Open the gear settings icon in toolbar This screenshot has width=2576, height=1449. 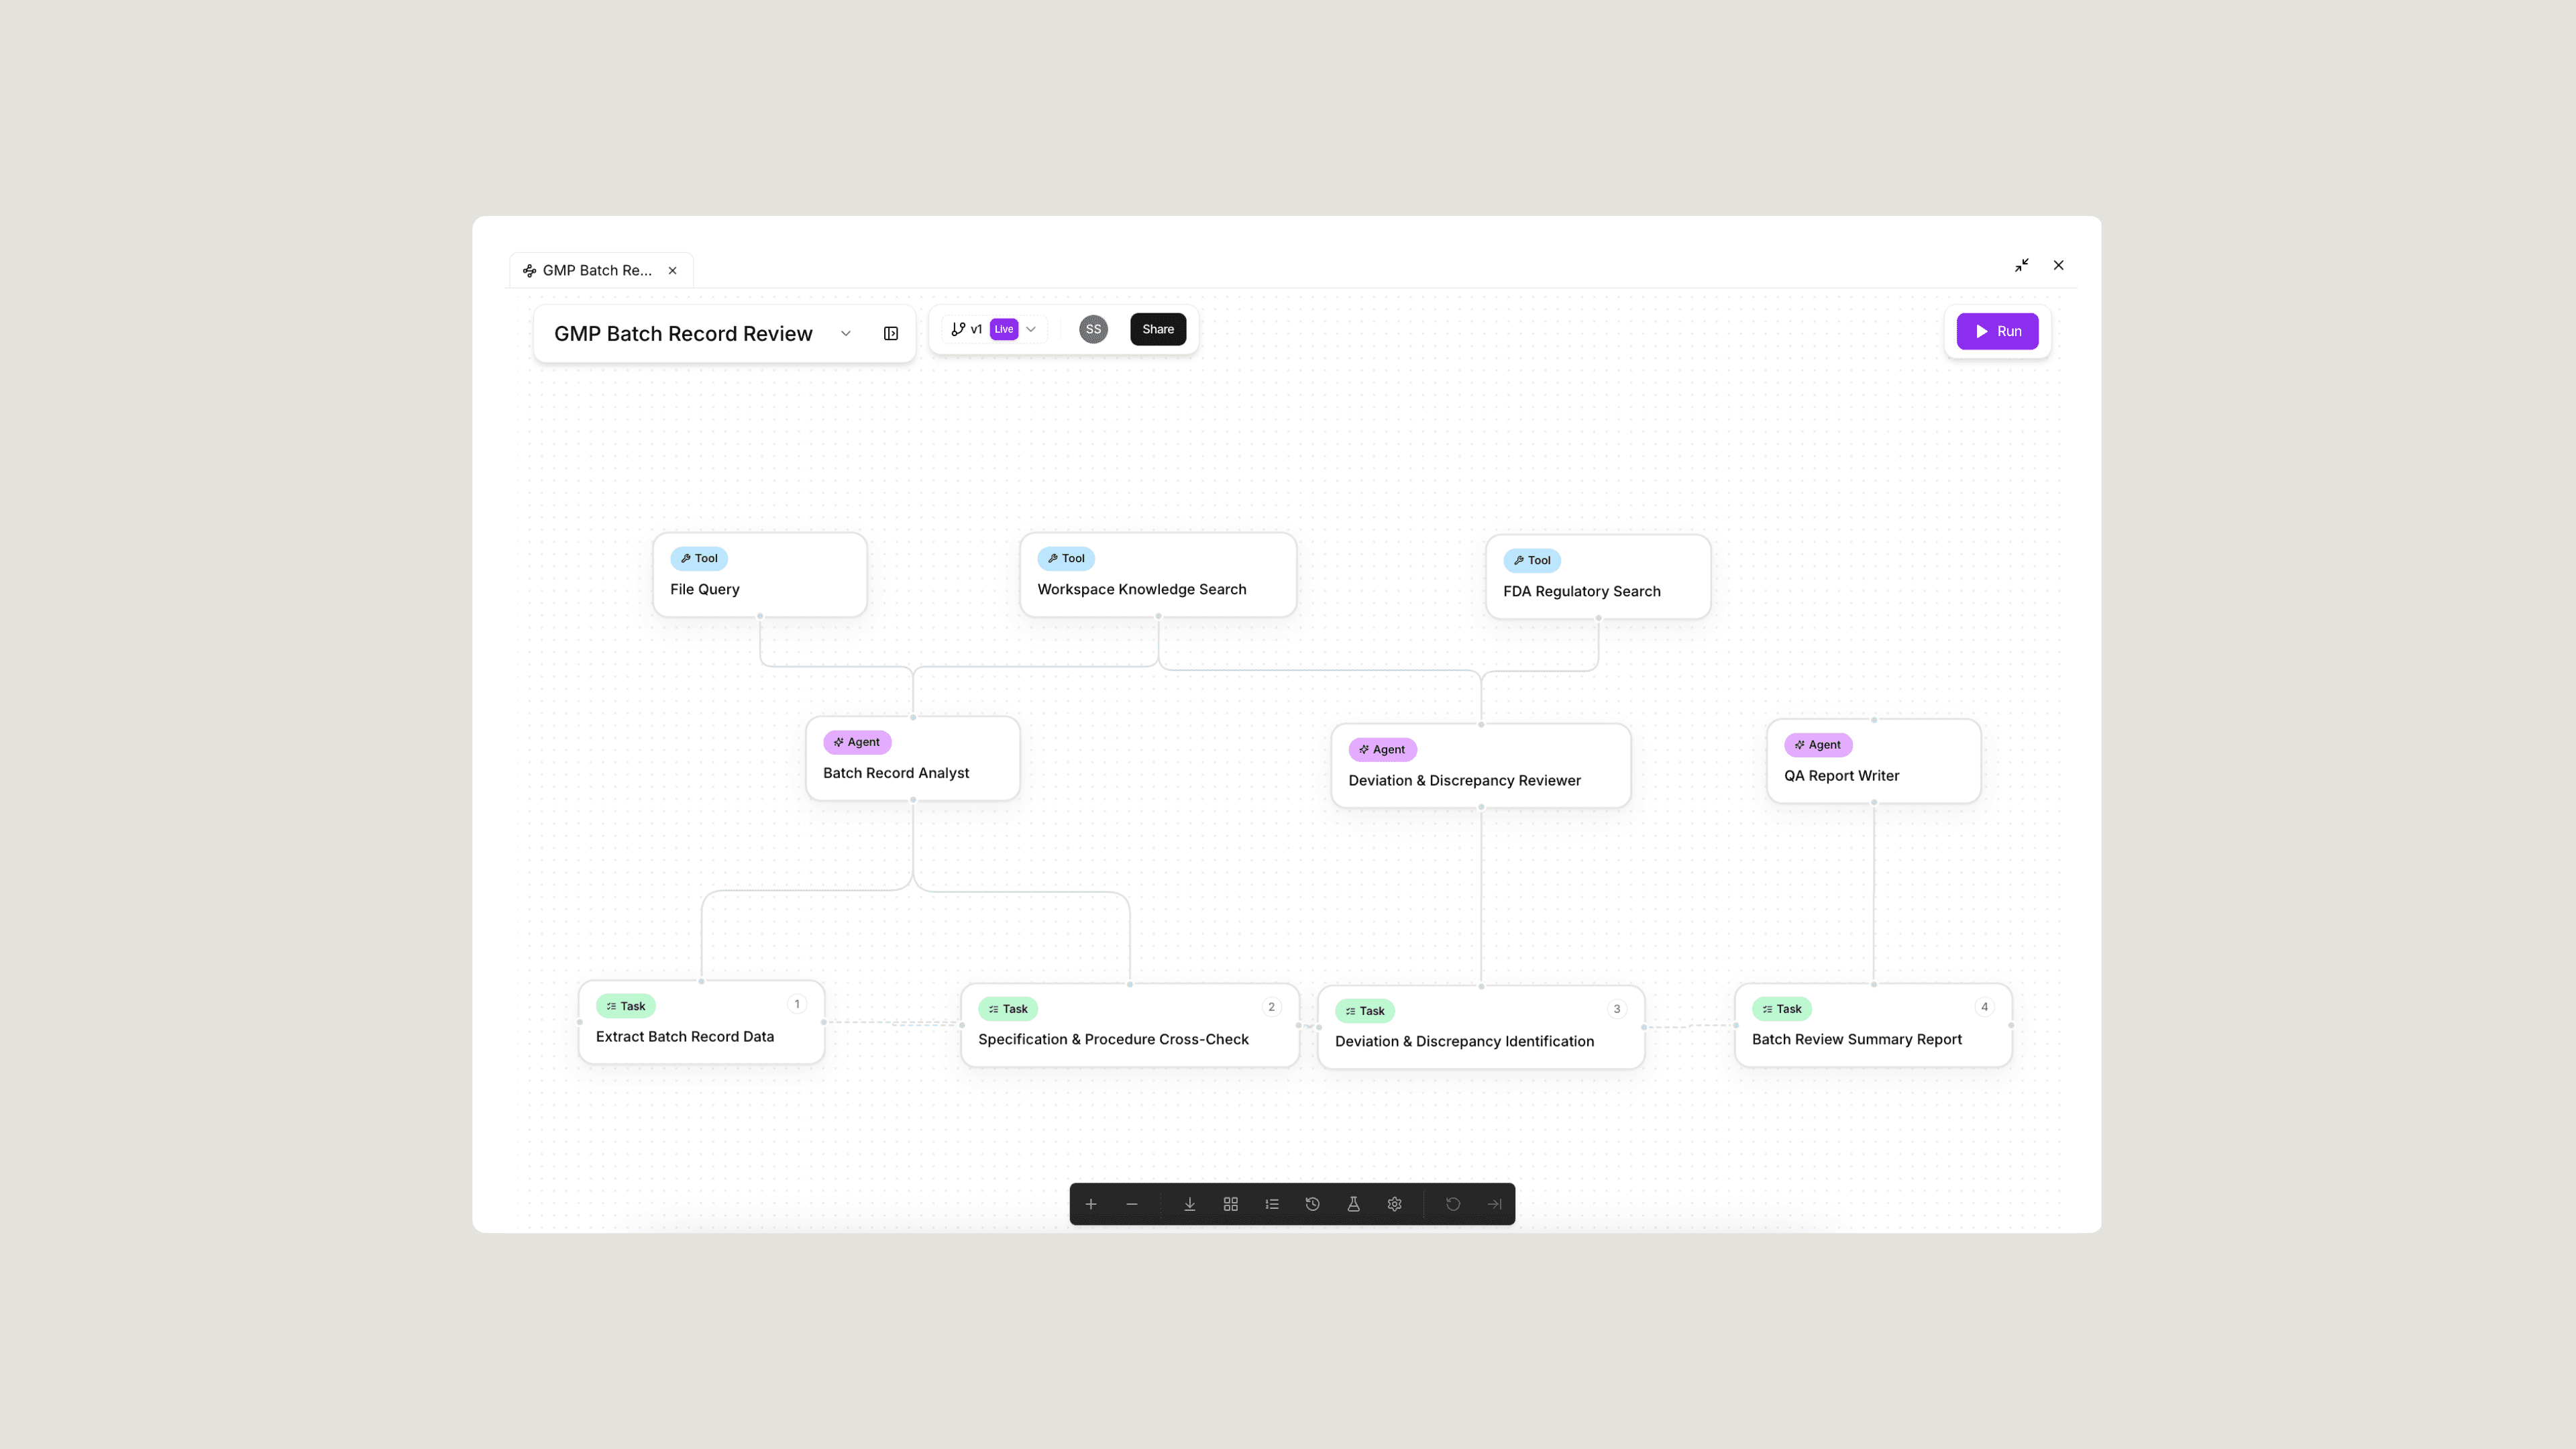1395,1204
